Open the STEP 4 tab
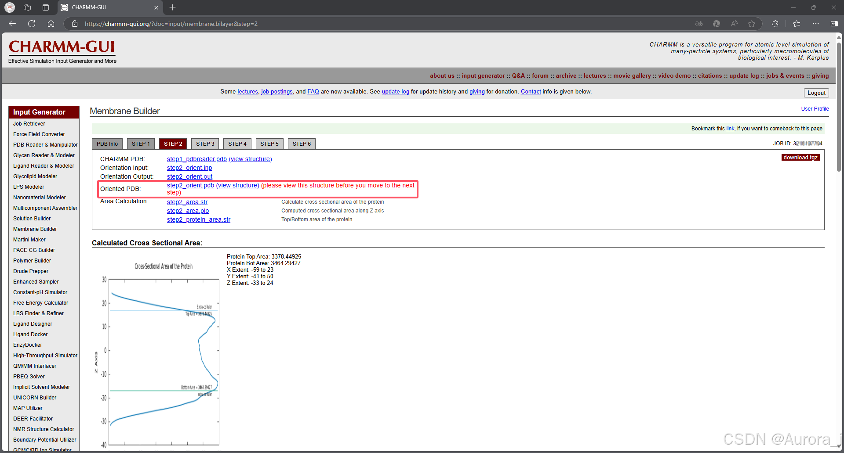The height and width of the screenshot is (453, 844). [x=237, y=144]
